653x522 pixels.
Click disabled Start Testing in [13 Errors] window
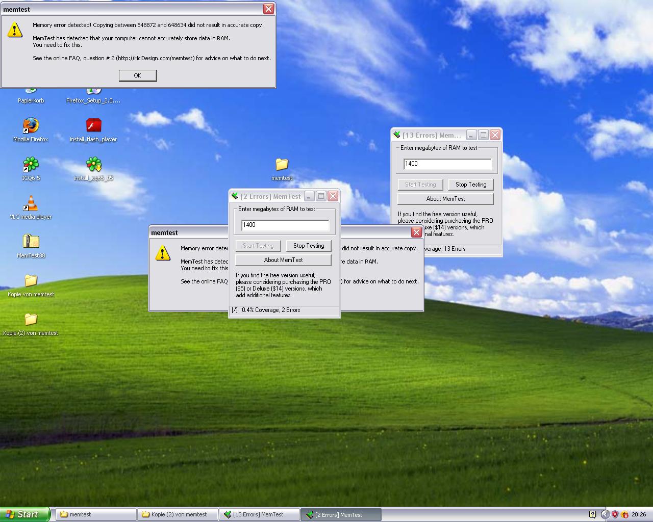tap(420, 185)
